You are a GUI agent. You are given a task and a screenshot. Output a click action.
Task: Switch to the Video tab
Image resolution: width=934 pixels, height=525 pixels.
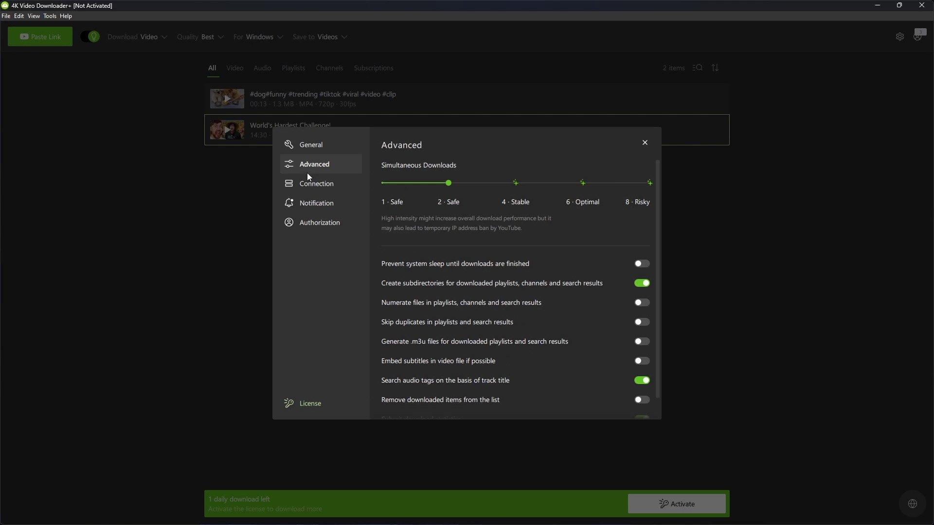pos(235,68)
